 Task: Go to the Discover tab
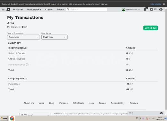[x=18, y=10]
